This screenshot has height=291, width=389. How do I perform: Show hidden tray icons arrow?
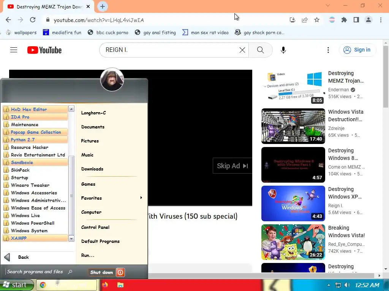pos(329,285)
